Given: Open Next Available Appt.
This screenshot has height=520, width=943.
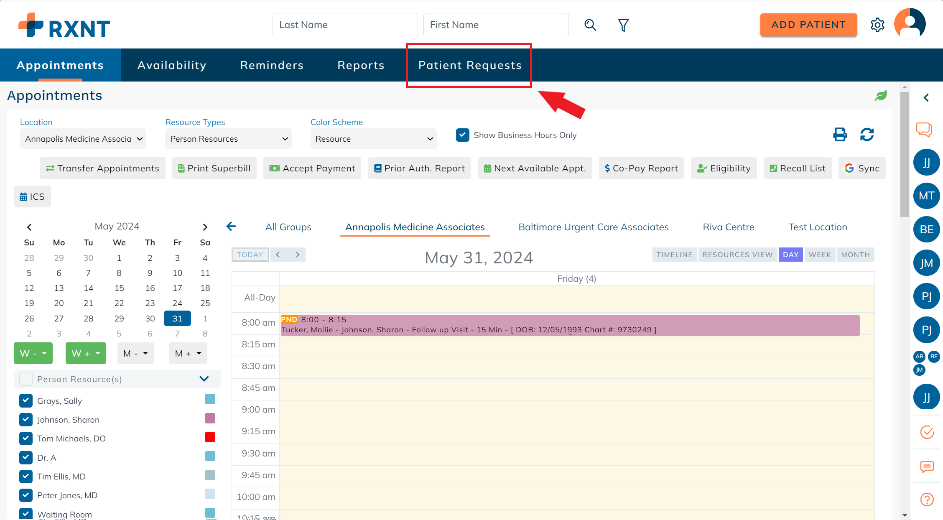Looking at the screenshot, I should tap(535, 168).
